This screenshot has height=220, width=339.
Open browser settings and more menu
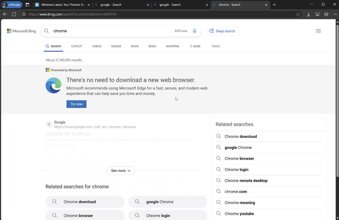pyautogui.click(x=335, y=14)
